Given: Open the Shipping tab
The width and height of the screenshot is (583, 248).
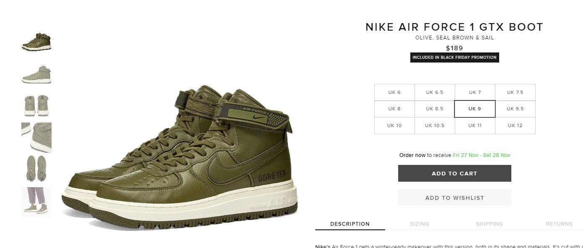Looking at the screenshot, I should [489, 224].
